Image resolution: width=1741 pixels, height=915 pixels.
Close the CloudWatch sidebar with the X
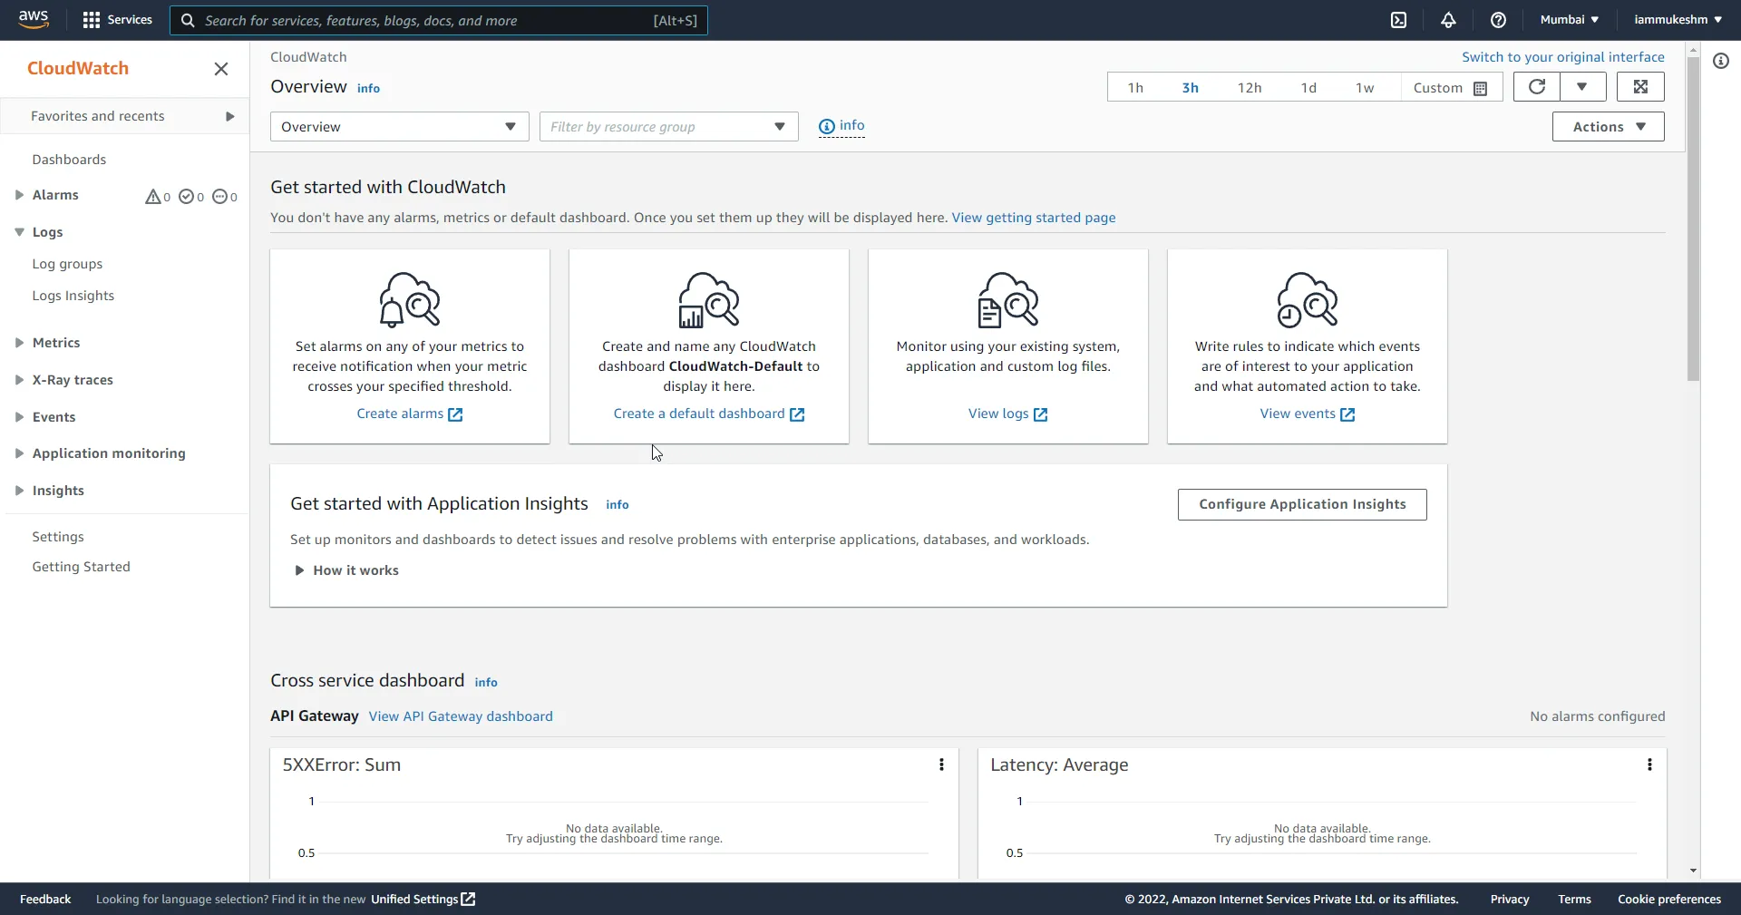pyautogui.click(x=220, y=69)
